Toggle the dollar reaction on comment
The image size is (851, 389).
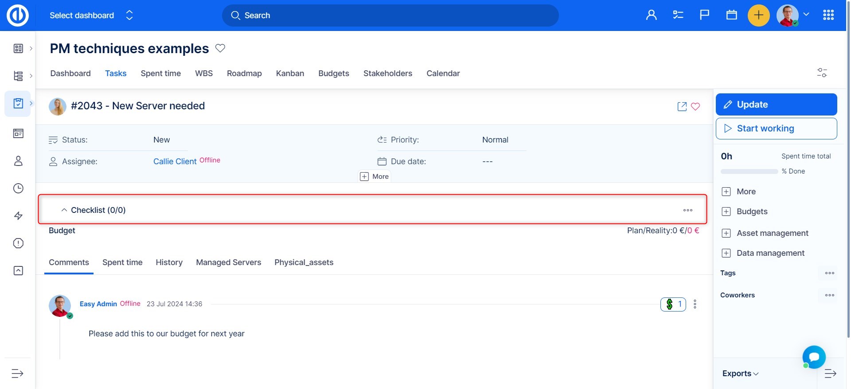click(673, 304)
